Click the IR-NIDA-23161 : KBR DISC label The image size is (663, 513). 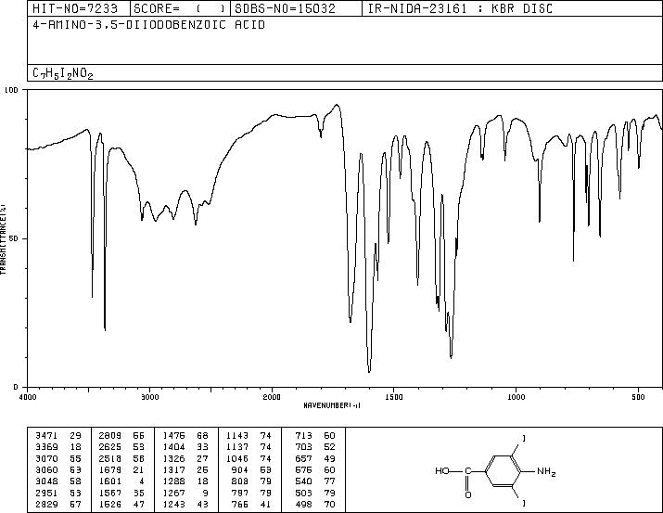(x=461, y=8)
